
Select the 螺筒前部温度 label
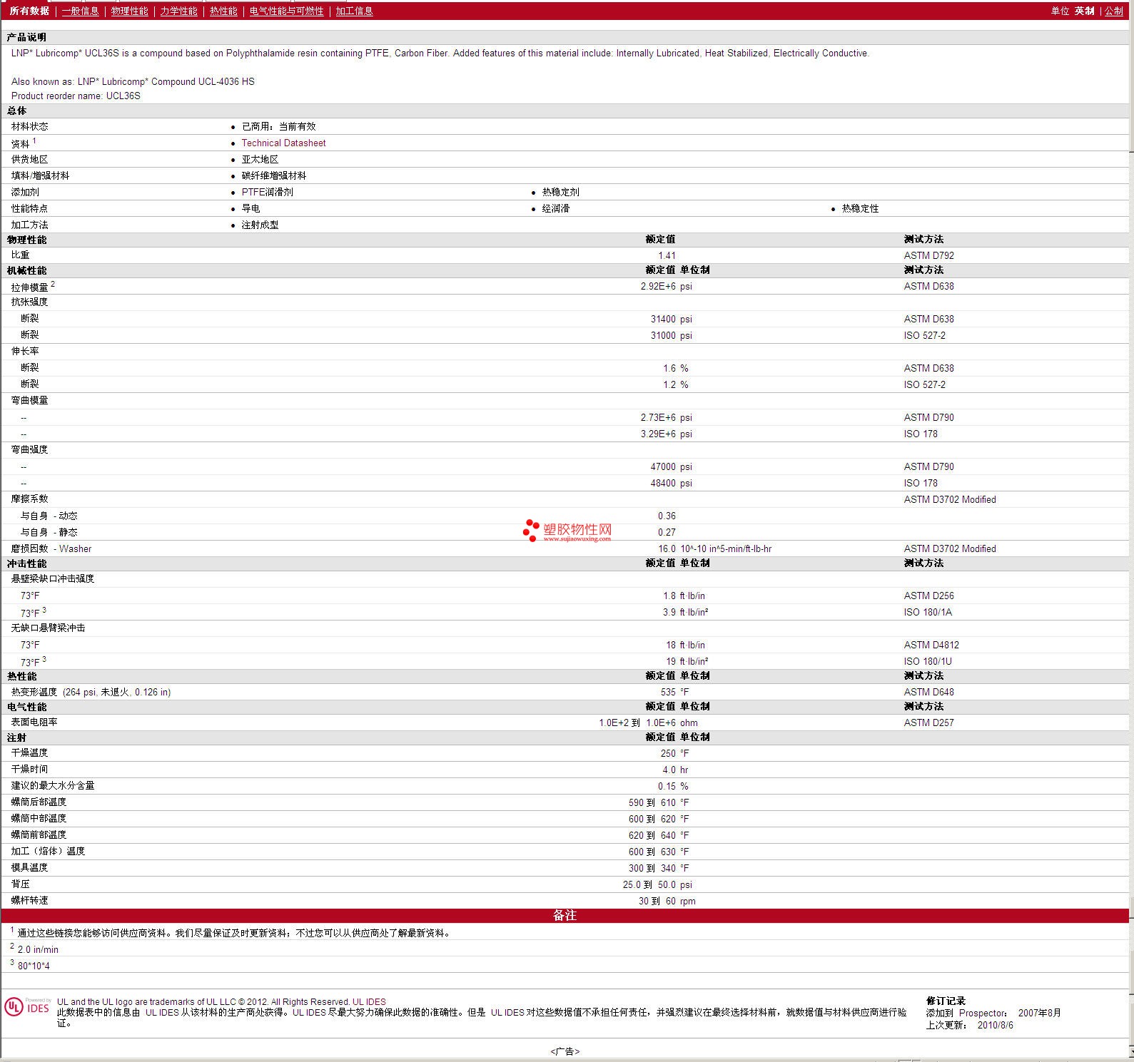point(39,834)
